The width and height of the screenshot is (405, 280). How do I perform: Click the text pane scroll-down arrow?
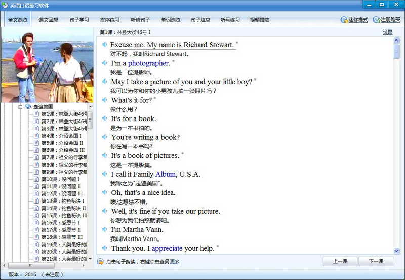coord(396,251)
